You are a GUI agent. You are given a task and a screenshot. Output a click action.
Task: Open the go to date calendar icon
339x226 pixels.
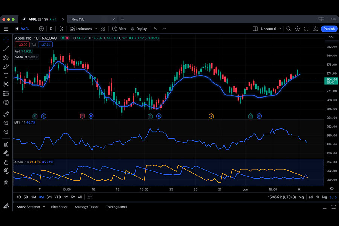(90, 197)
